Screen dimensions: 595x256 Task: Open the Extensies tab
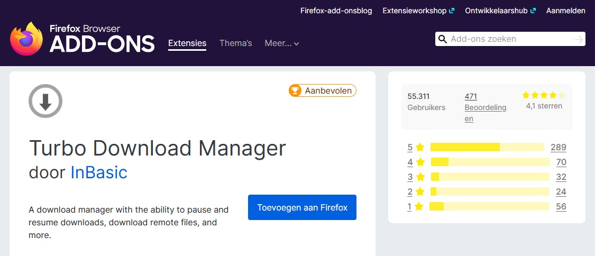(x=187, y=43)
